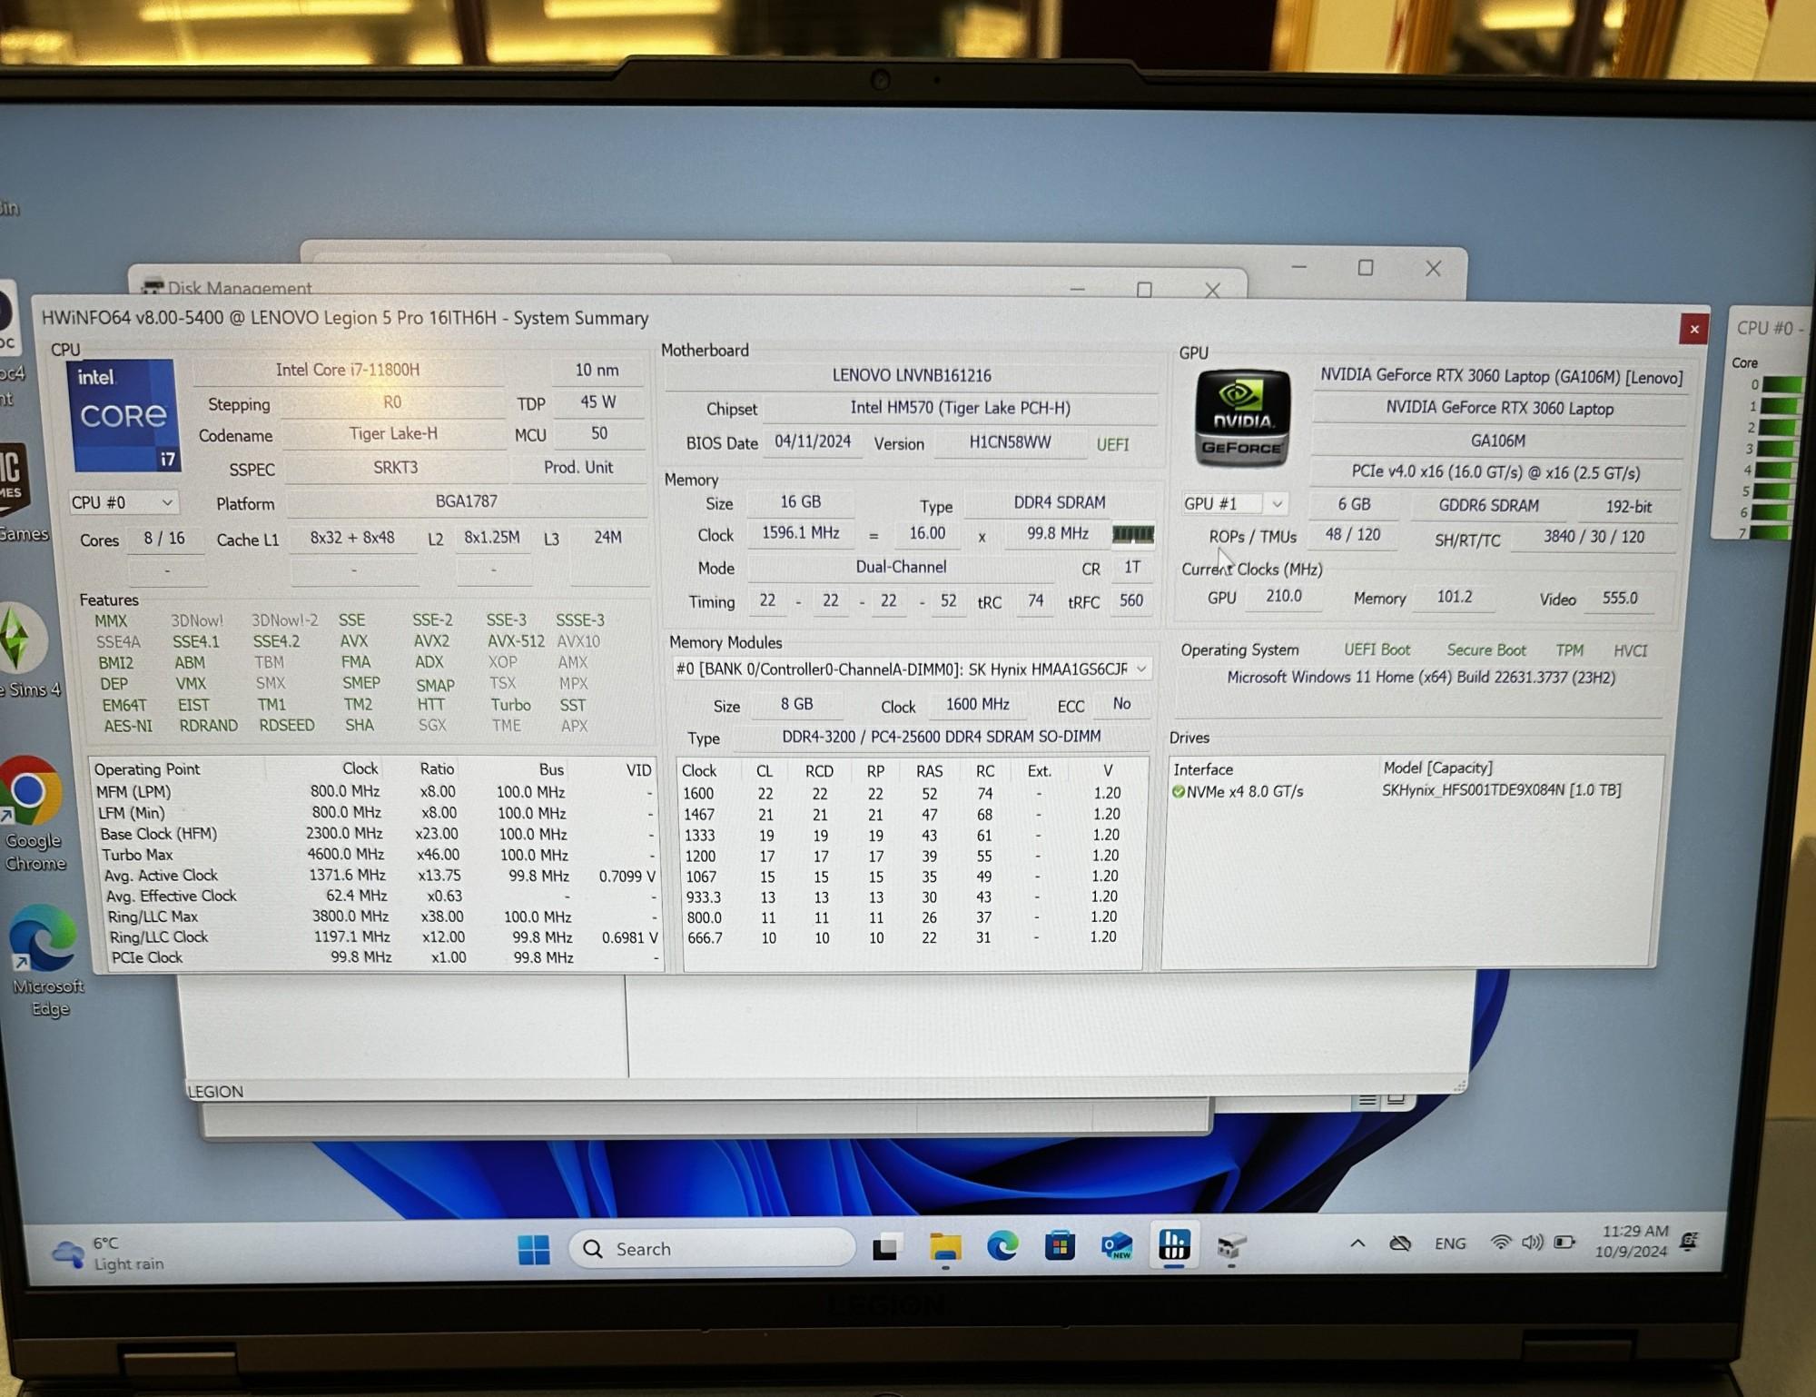1816x1397 pixels.
Task: Click the NVIDIA GeForce GPU logo
Action: (x=1242, y=417)
